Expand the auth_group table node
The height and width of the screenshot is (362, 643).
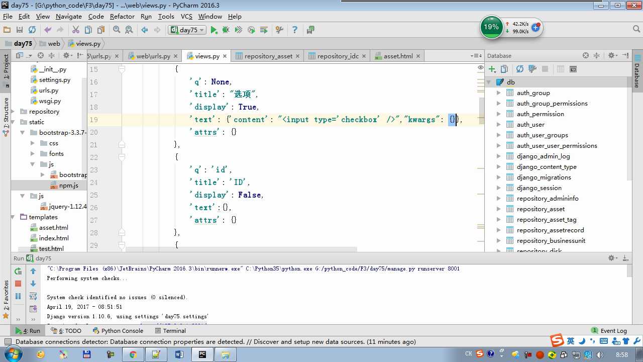pos(499,93)
